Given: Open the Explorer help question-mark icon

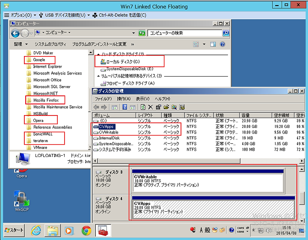Looking at the screenshot, I should [222, 44].
